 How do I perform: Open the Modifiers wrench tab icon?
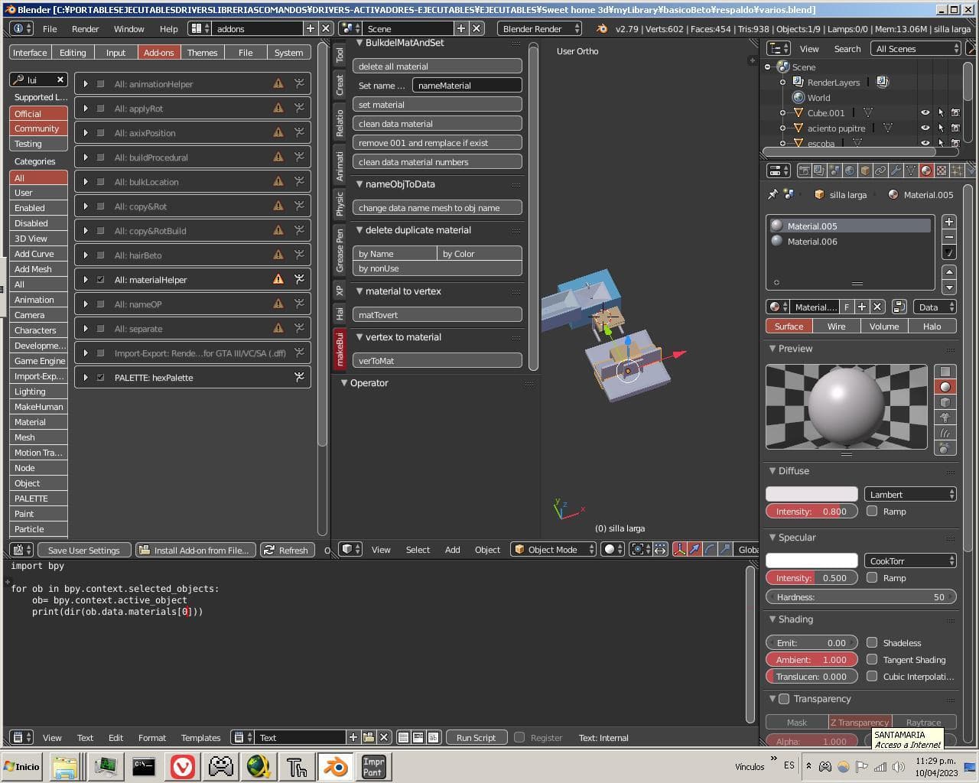896,171
